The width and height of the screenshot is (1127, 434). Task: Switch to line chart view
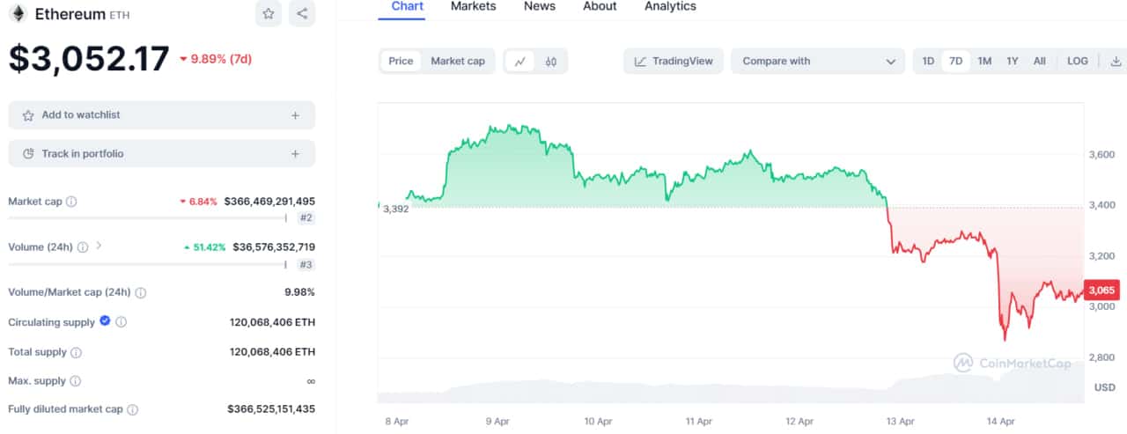pyautogui.click(x=520, y=62)
